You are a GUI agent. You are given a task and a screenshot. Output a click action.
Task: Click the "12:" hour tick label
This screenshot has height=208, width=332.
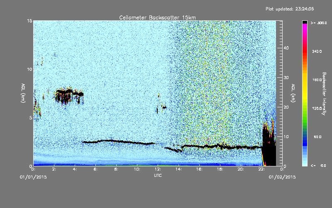158,169
